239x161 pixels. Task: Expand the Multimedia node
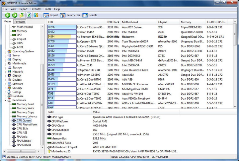(6, 64)
